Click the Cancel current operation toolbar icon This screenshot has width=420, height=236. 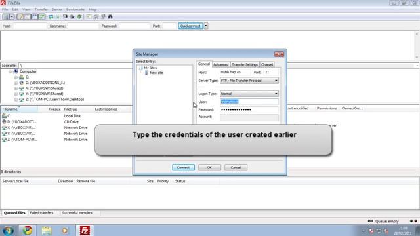click(x=66, y=17)
